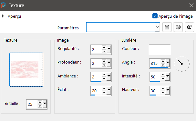Viewport: 196px width, 121px height.
Task: Decrease Régularité with down arrow
Action: (x=104, y=51)
